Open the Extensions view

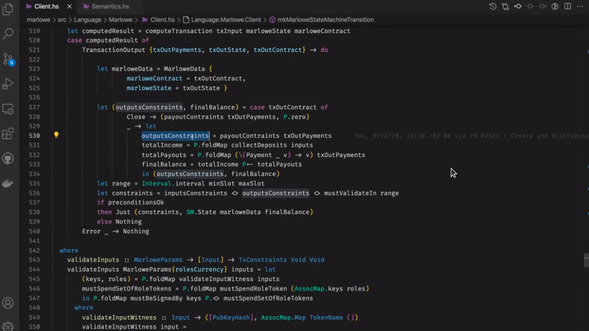click(8, 134)
